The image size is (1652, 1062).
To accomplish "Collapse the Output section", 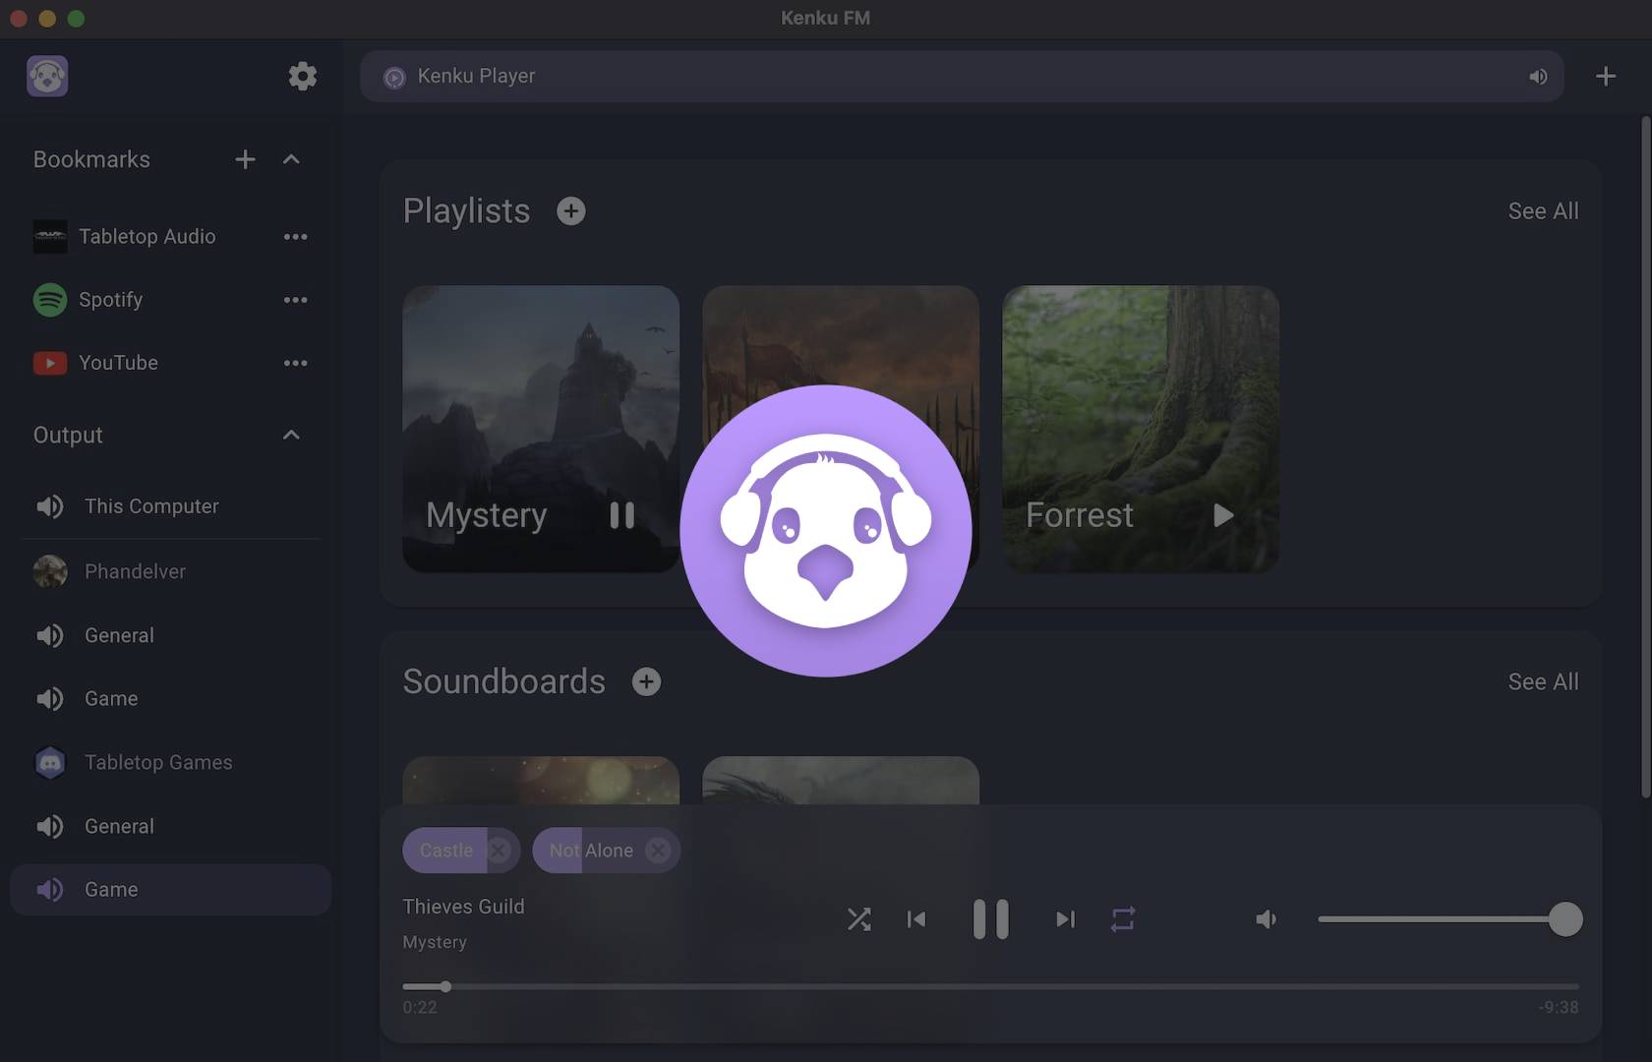I will (291, 435).
